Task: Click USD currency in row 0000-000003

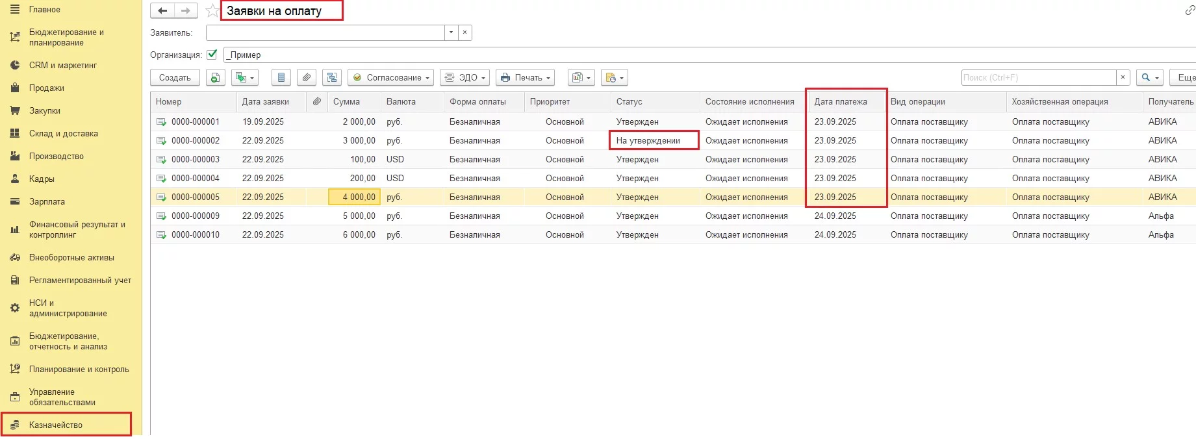Action: [x=395, y=159]
